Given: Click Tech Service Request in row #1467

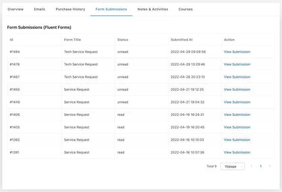Looking at the screenshot, I should (81, 77).
